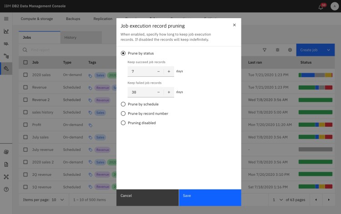Choose the Pruning disabled radio button
Screen dimensions: 341x214
point(123,123)
